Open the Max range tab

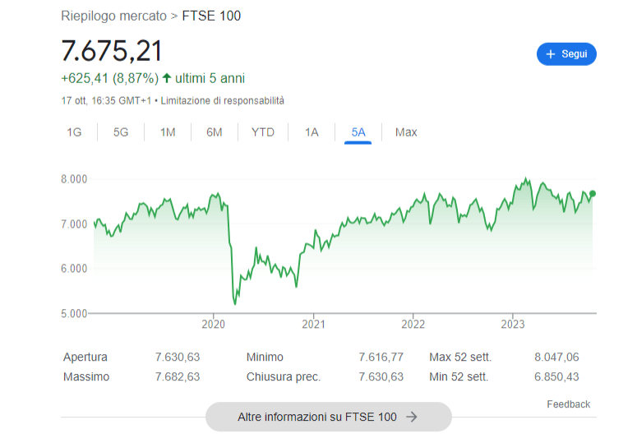click(406, 132)
